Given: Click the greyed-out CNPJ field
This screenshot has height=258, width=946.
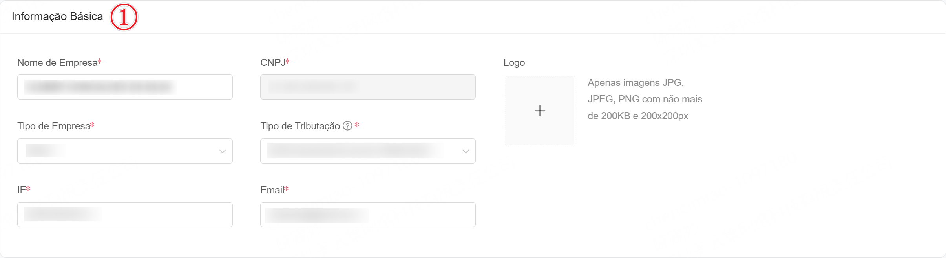Looking at the screenshot, I should coord(368,87).
